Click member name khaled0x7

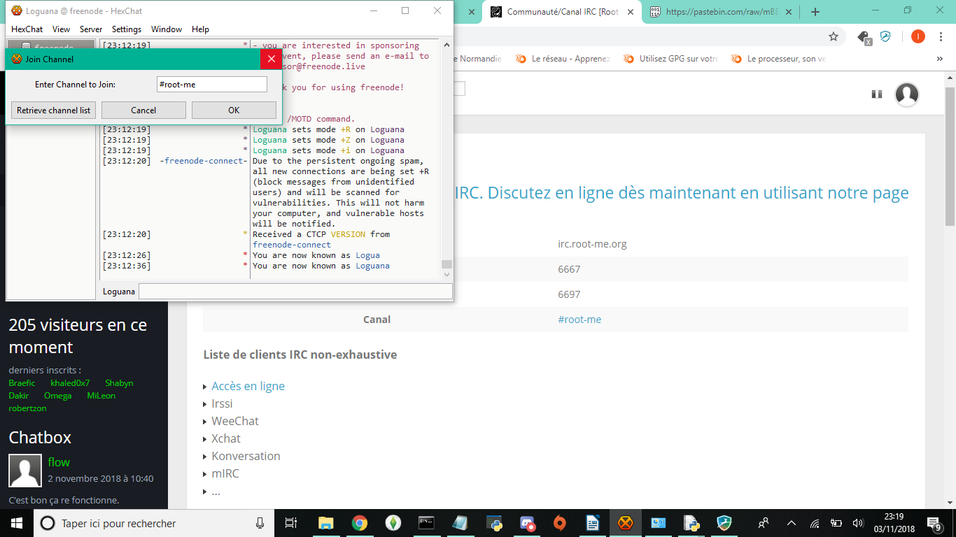[70, 383]
